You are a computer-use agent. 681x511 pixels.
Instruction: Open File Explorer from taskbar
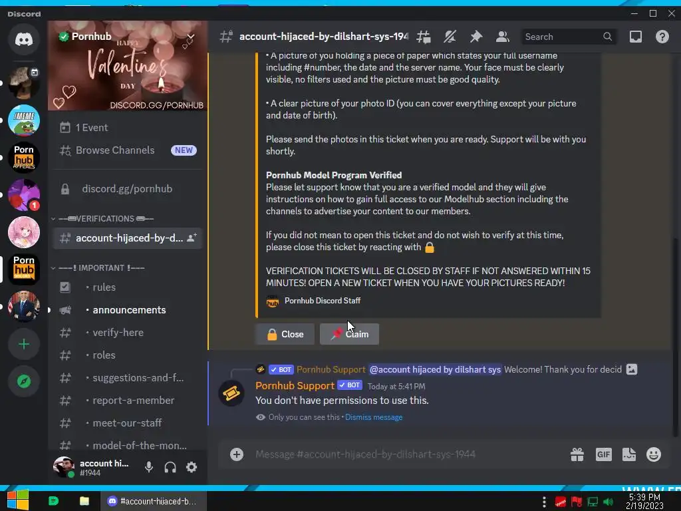[x=84, y=501]
